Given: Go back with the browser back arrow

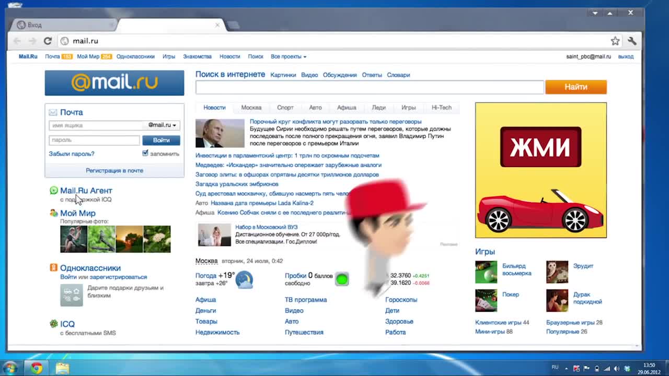Looking at the screenshot, I should tap(17, 41).
